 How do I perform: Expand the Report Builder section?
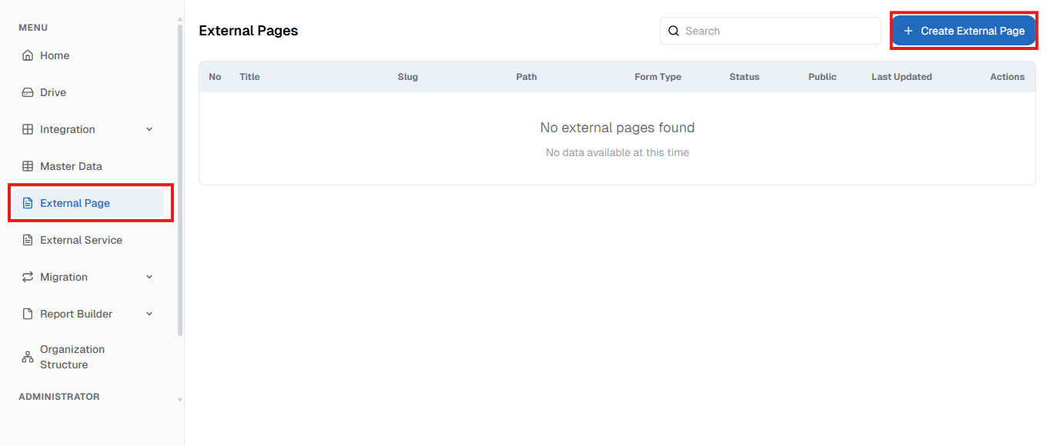[x=149, y=314]
